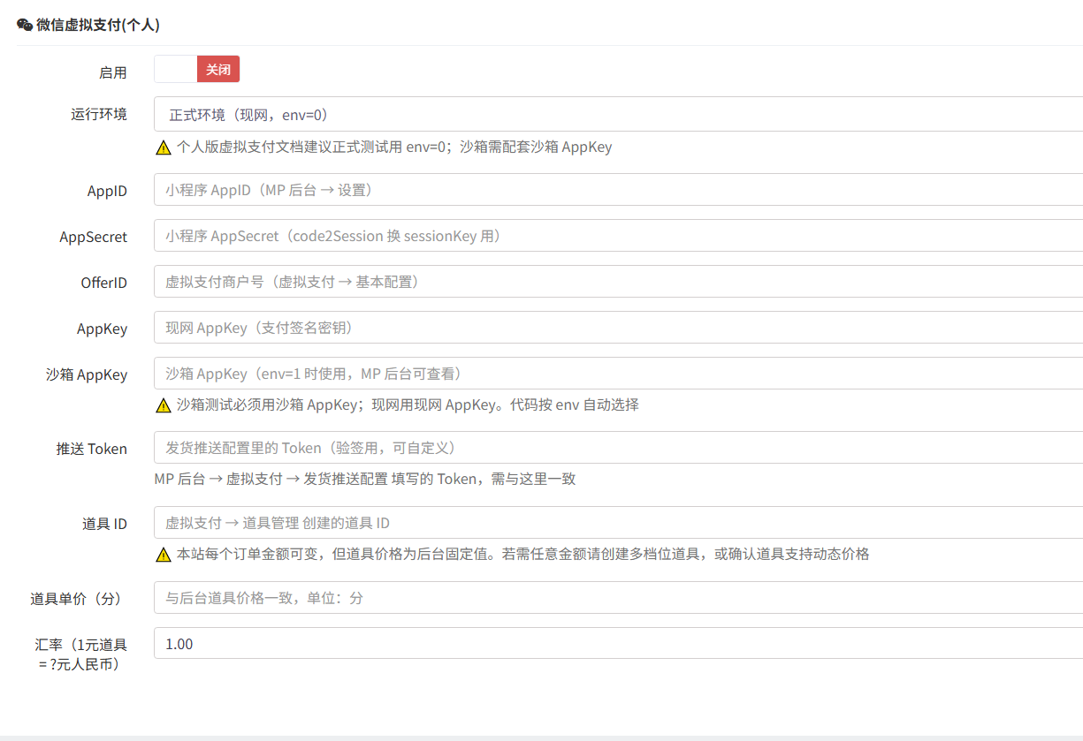The height and width of the screenshot is (741, 1083).
Task: Click the AppID input field
Action: click(618, 190)
